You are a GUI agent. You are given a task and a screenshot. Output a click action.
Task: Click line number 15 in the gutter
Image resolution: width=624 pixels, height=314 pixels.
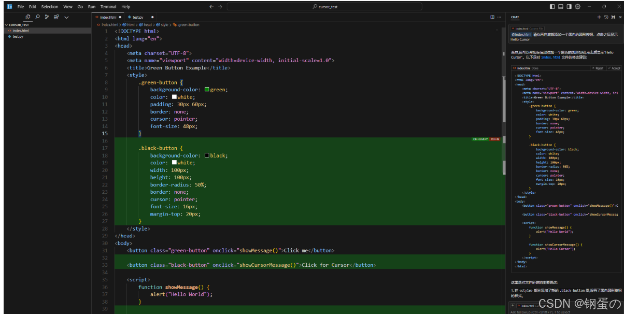[105, 134]
